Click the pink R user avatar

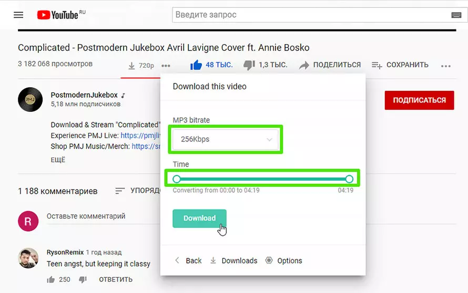click(x=28, y=221)
